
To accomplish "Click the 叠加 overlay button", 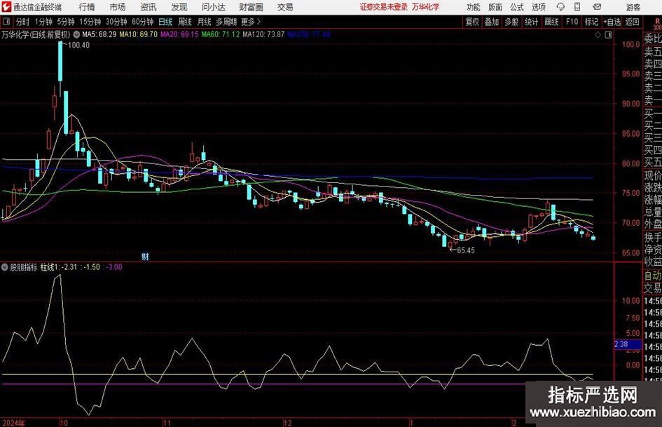I will [492, 22].
